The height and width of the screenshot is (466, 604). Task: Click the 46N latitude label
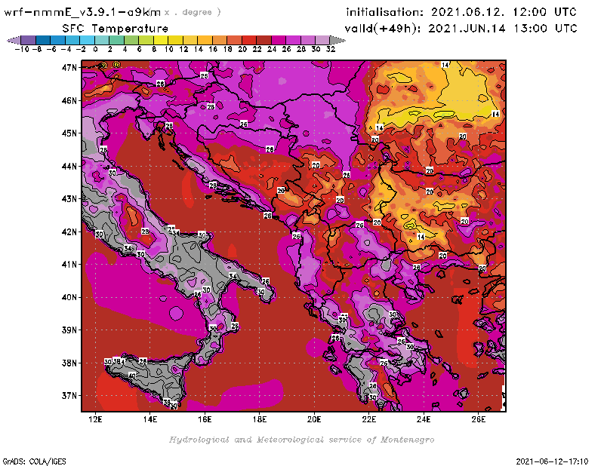point(69,101)
